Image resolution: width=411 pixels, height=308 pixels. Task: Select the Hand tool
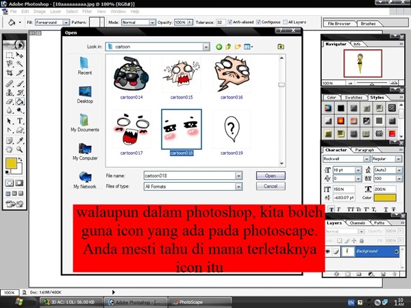(x=10, y=149)
